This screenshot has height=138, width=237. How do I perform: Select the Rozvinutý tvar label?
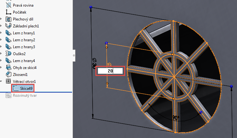point(25,95)
